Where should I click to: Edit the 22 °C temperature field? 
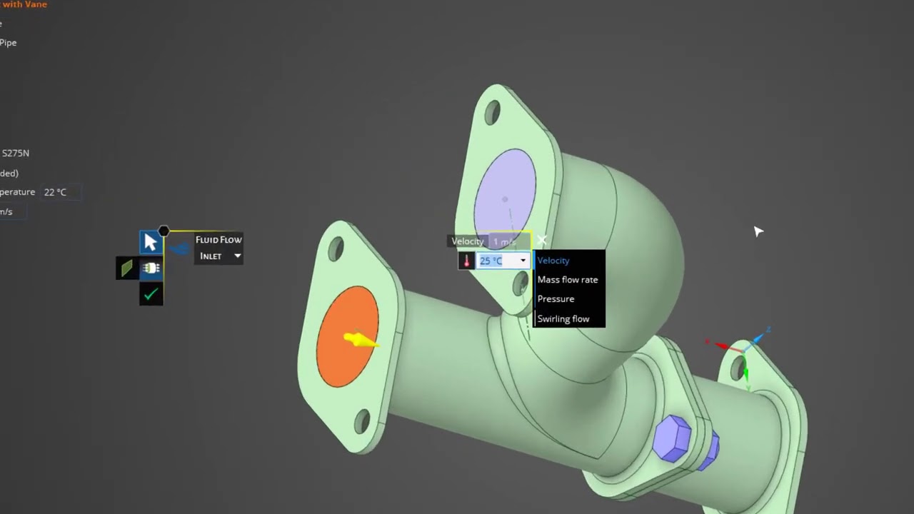coord(61,192)
